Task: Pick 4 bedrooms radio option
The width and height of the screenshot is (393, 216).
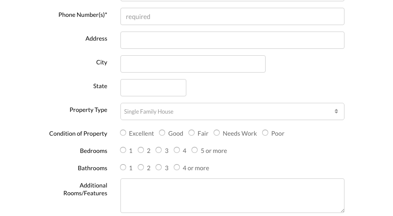Action: (x=177, y=150)
